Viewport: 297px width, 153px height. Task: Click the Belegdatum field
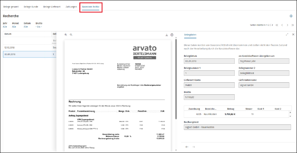(209, 61)
